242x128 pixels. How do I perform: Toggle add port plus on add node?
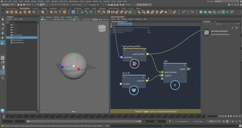tap(162, 79)
